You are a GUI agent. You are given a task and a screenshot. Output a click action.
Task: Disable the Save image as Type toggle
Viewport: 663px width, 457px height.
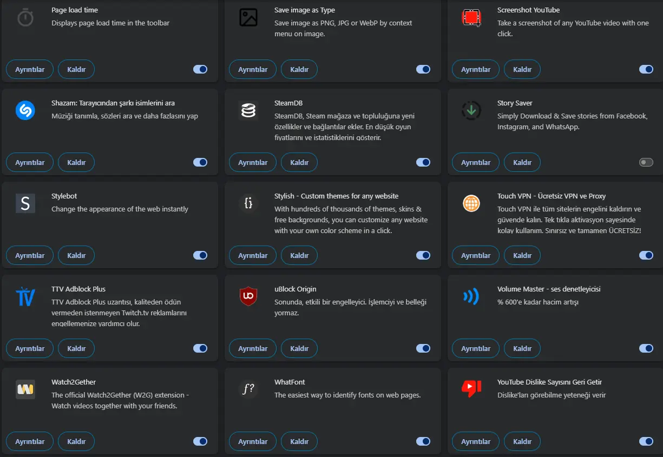[423, 69]
